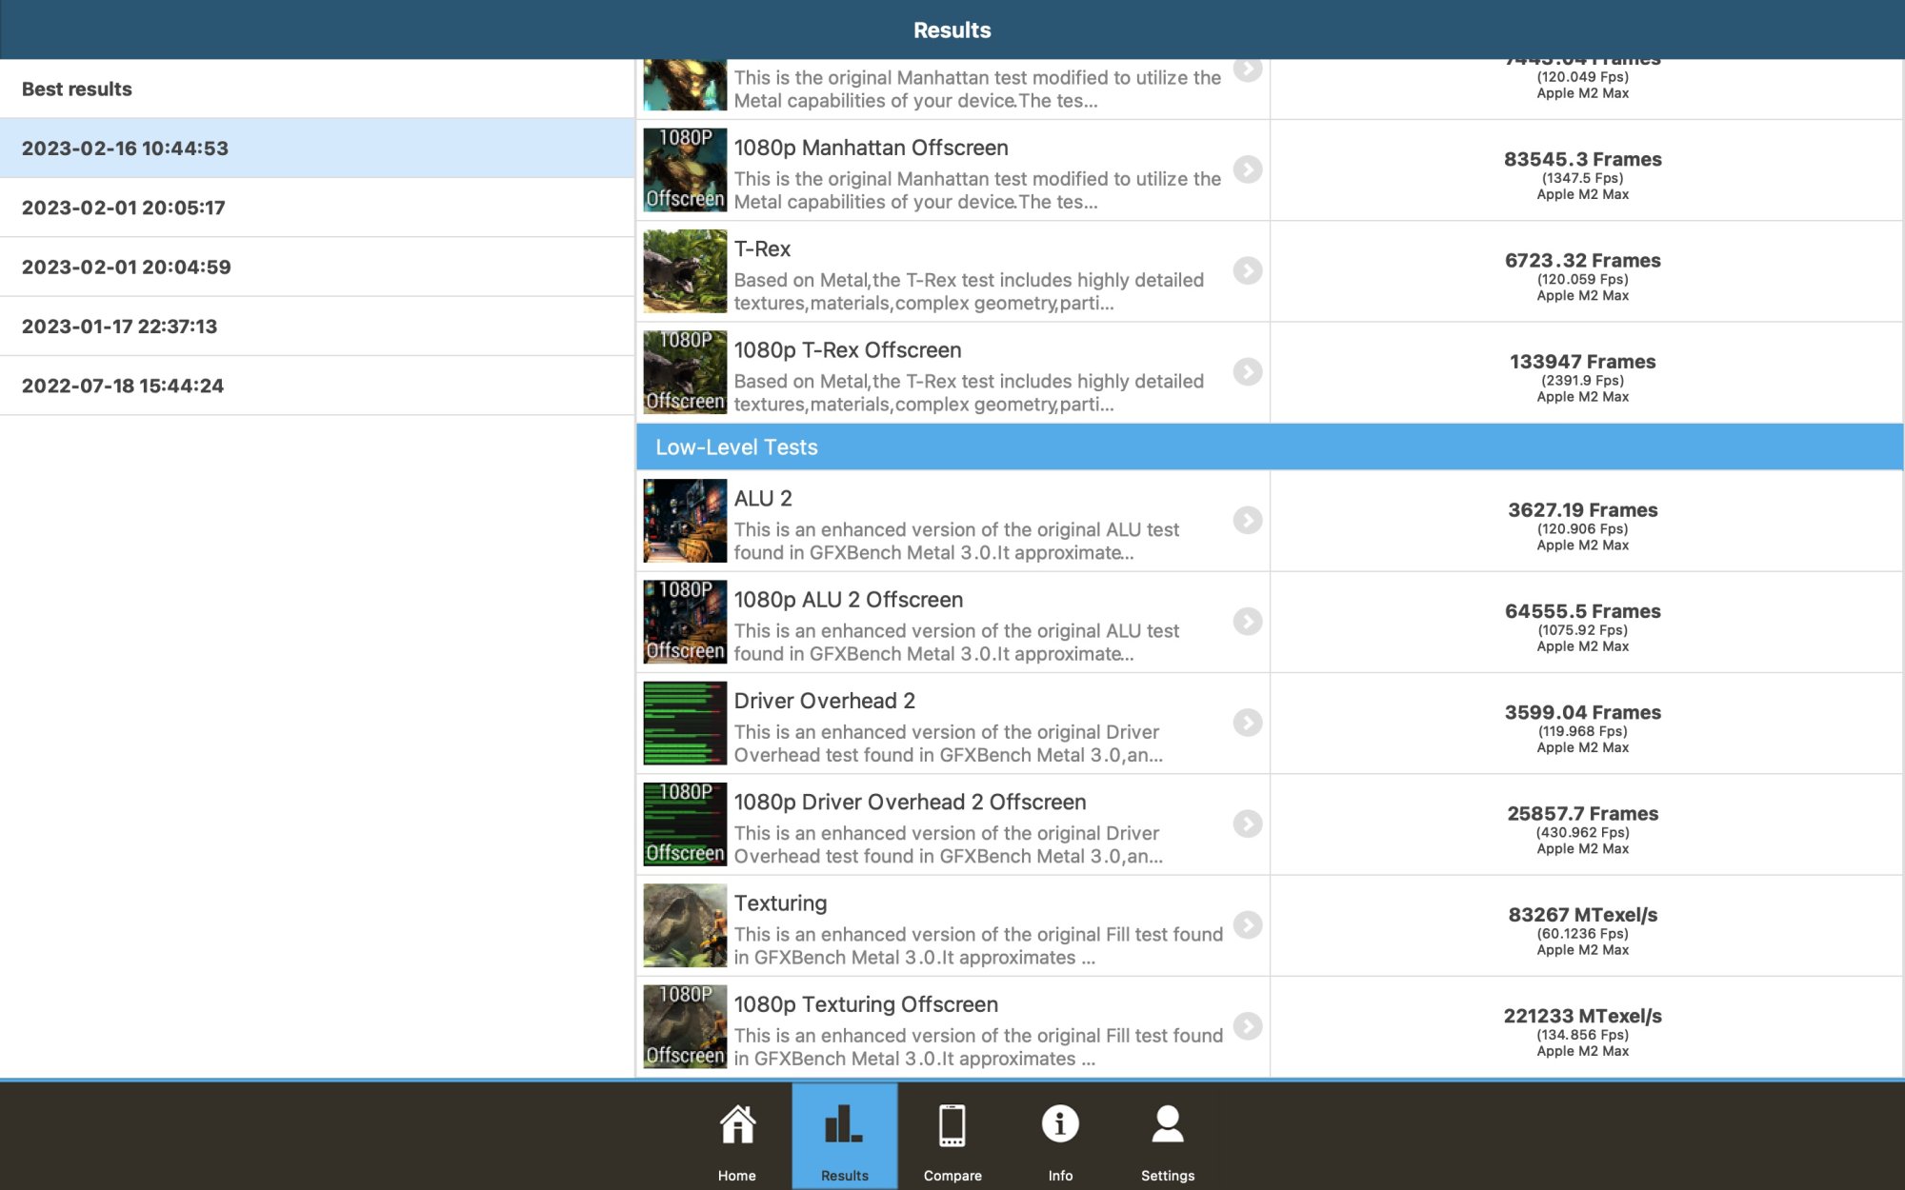Select the Best results entry
The height and width of the screenshot is (1190, 1905).
[77, 89]
